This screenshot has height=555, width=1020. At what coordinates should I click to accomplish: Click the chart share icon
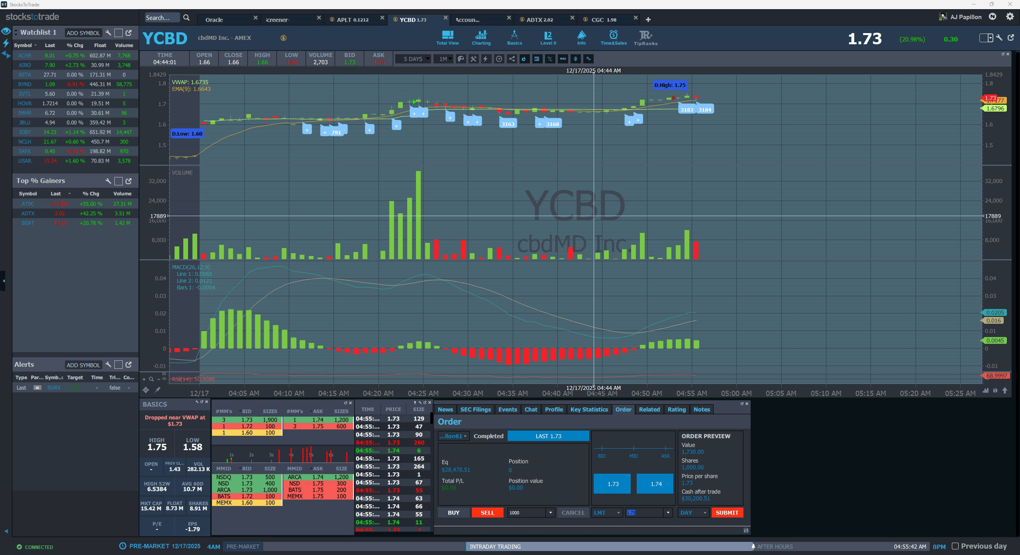pyautogui.click(x=512, y=59)
